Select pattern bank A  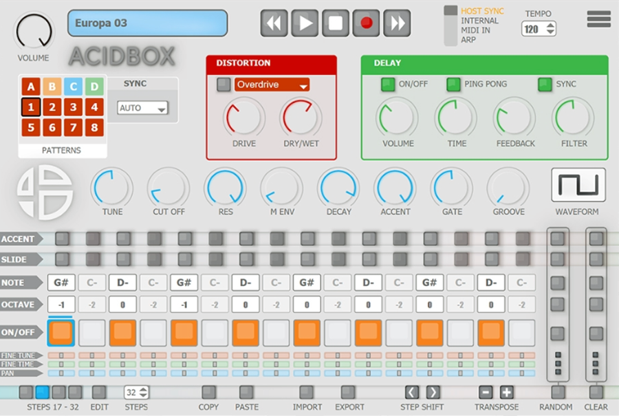31,87
